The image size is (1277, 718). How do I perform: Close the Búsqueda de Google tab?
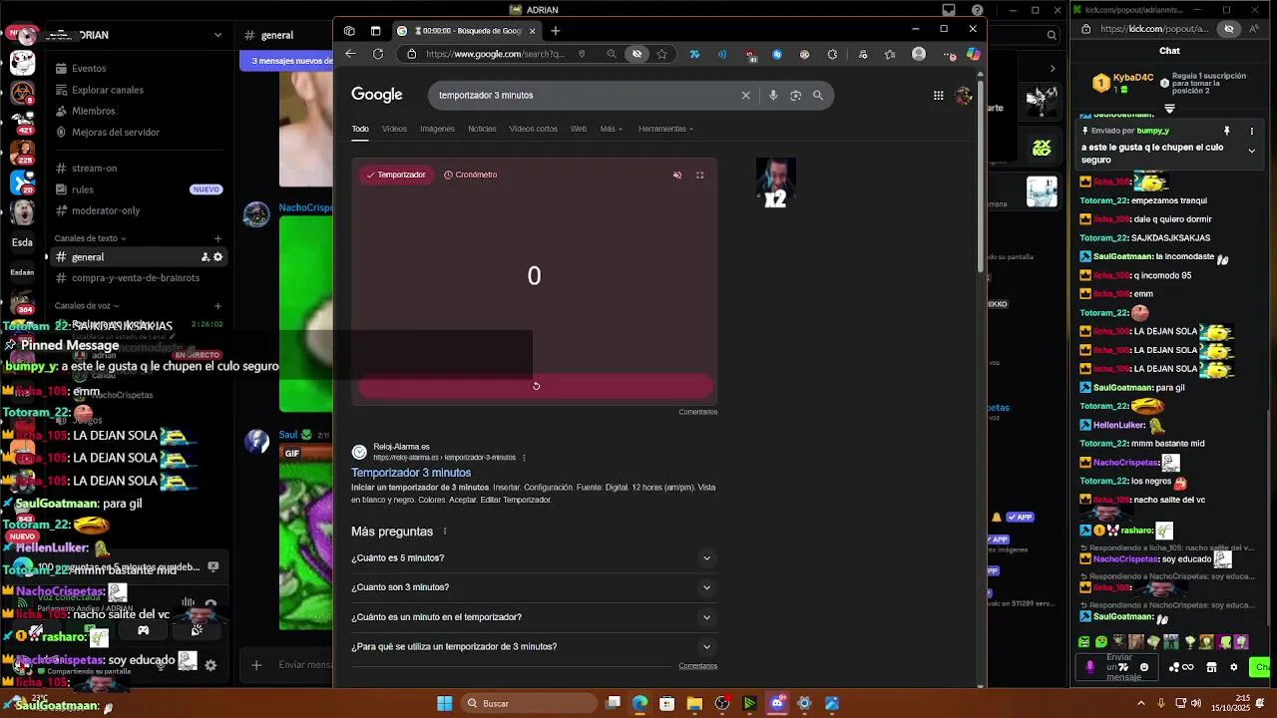532,31
